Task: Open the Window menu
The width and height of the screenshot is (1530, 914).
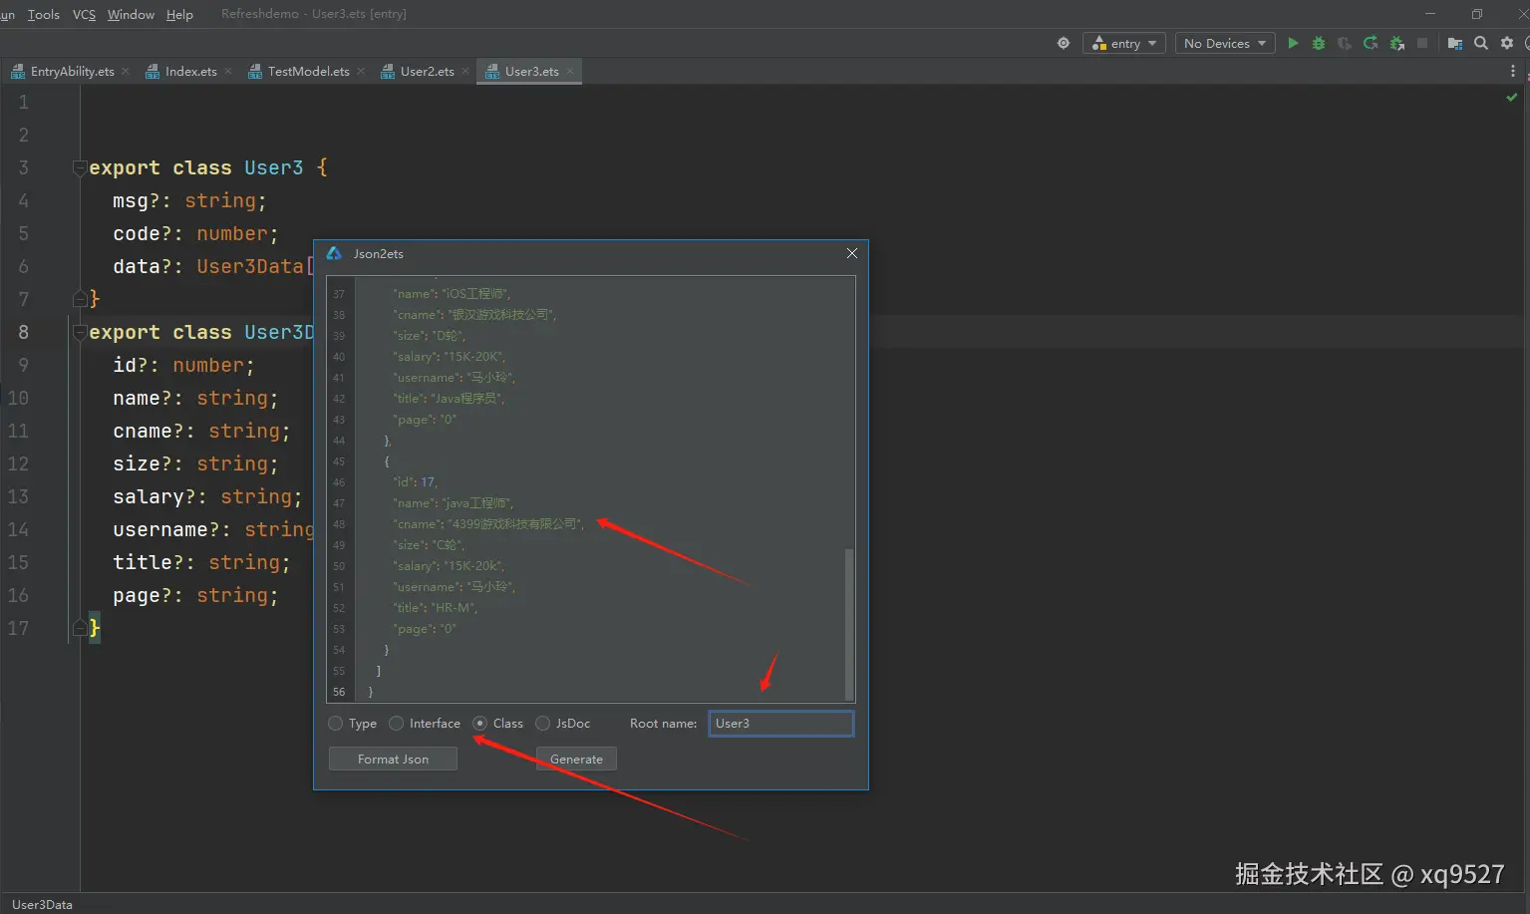Action: [x=131, y=14]
